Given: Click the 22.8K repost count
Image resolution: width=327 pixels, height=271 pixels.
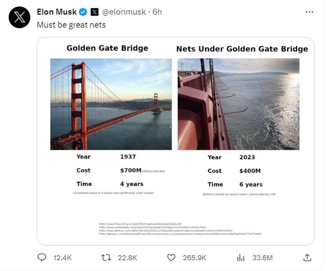Looking at the screenshot, I should 127,257.
